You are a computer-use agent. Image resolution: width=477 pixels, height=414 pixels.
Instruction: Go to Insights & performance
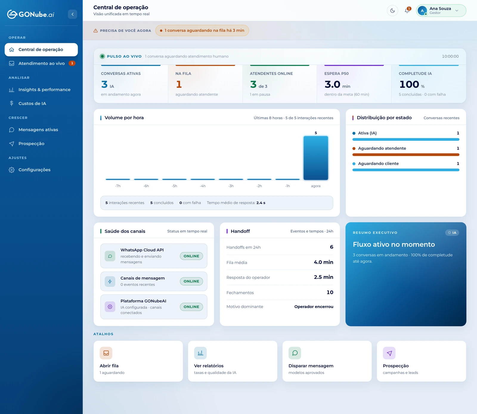(41, 89)
